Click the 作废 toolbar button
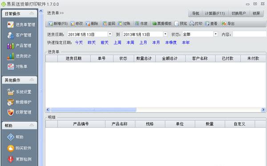267x166 pixels. pos(141,24)
